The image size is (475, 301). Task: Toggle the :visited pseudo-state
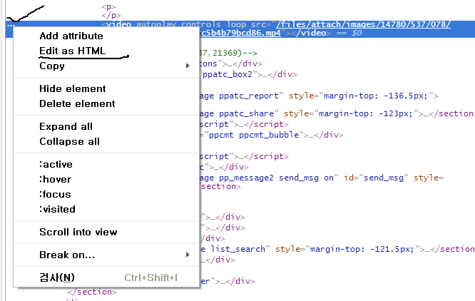(x=57, y=209)
